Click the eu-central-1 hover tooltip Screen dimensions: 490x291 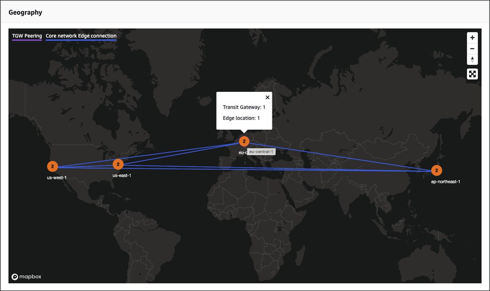[262, 151]
